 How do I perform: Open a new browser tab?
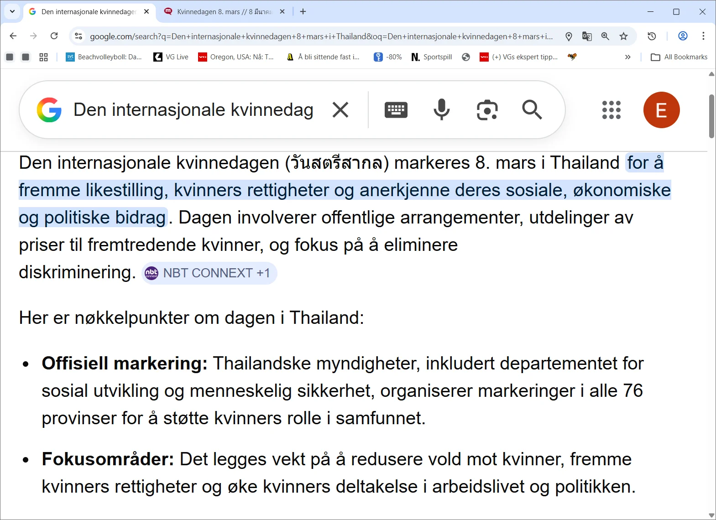303,12
